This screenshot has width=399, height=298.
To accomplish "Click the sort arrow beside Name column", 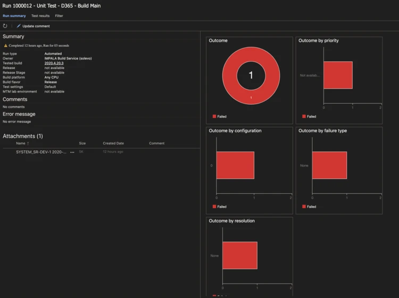I will [28, 143].
